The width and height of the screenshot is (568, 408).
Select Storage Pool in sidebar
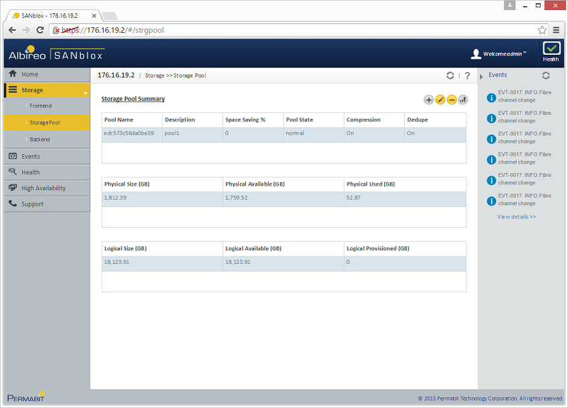[x=47, y=122]
